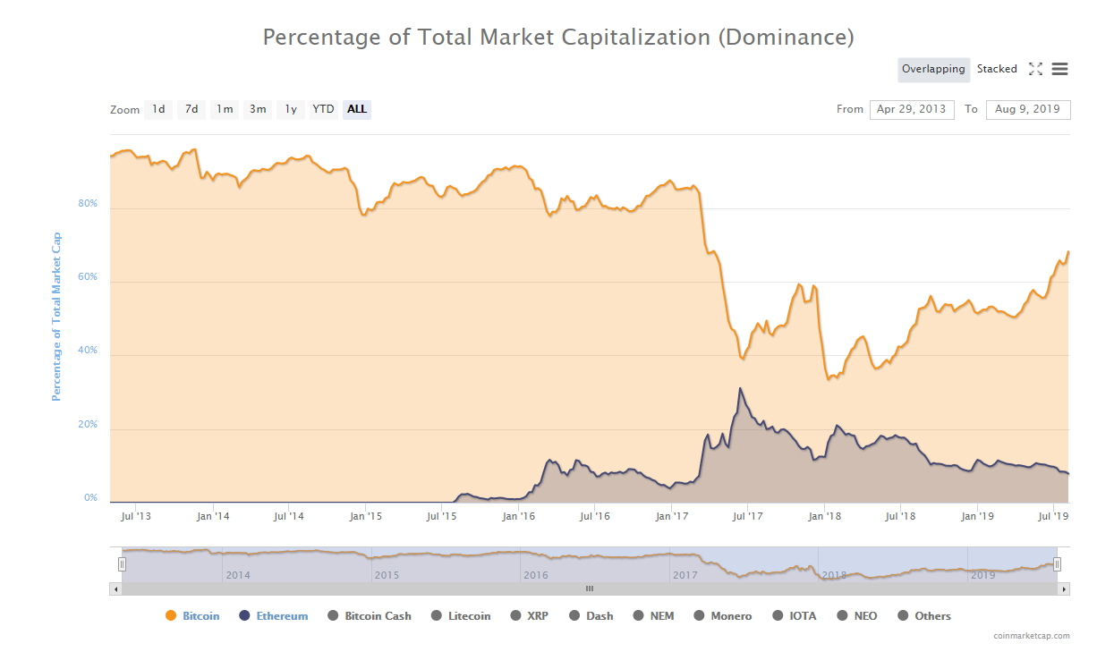Select Overlapping chart view

pos(933,69)
